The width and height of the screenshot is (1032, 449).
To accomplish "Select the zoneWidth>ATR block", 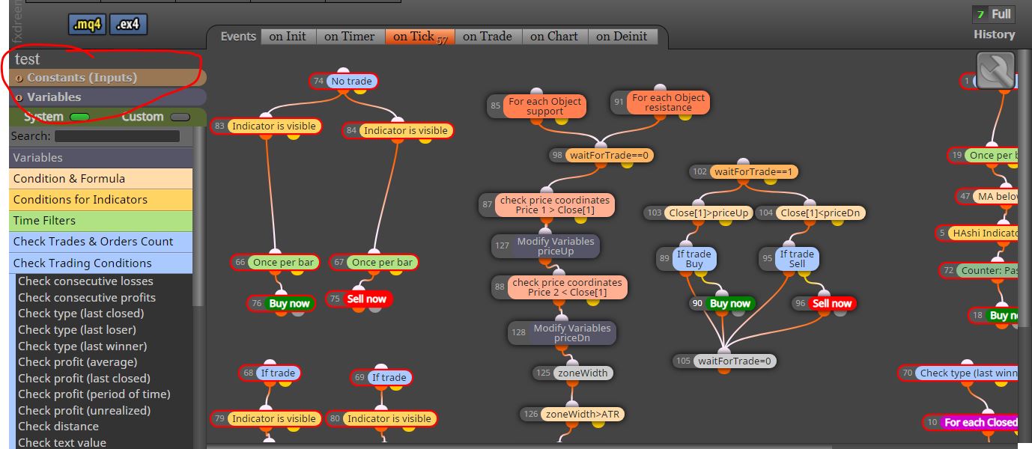I will point(572,414).
